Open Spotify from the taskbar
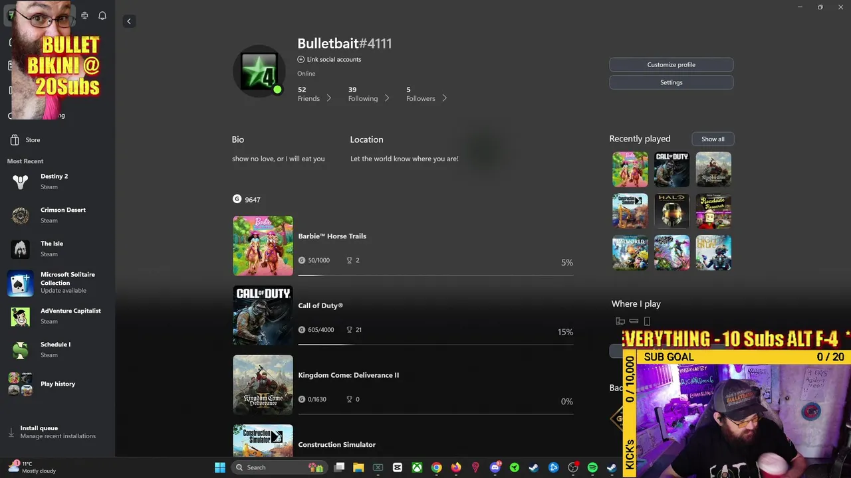The image size is (851, 478). pyautogui.click(x=592, y=467)
